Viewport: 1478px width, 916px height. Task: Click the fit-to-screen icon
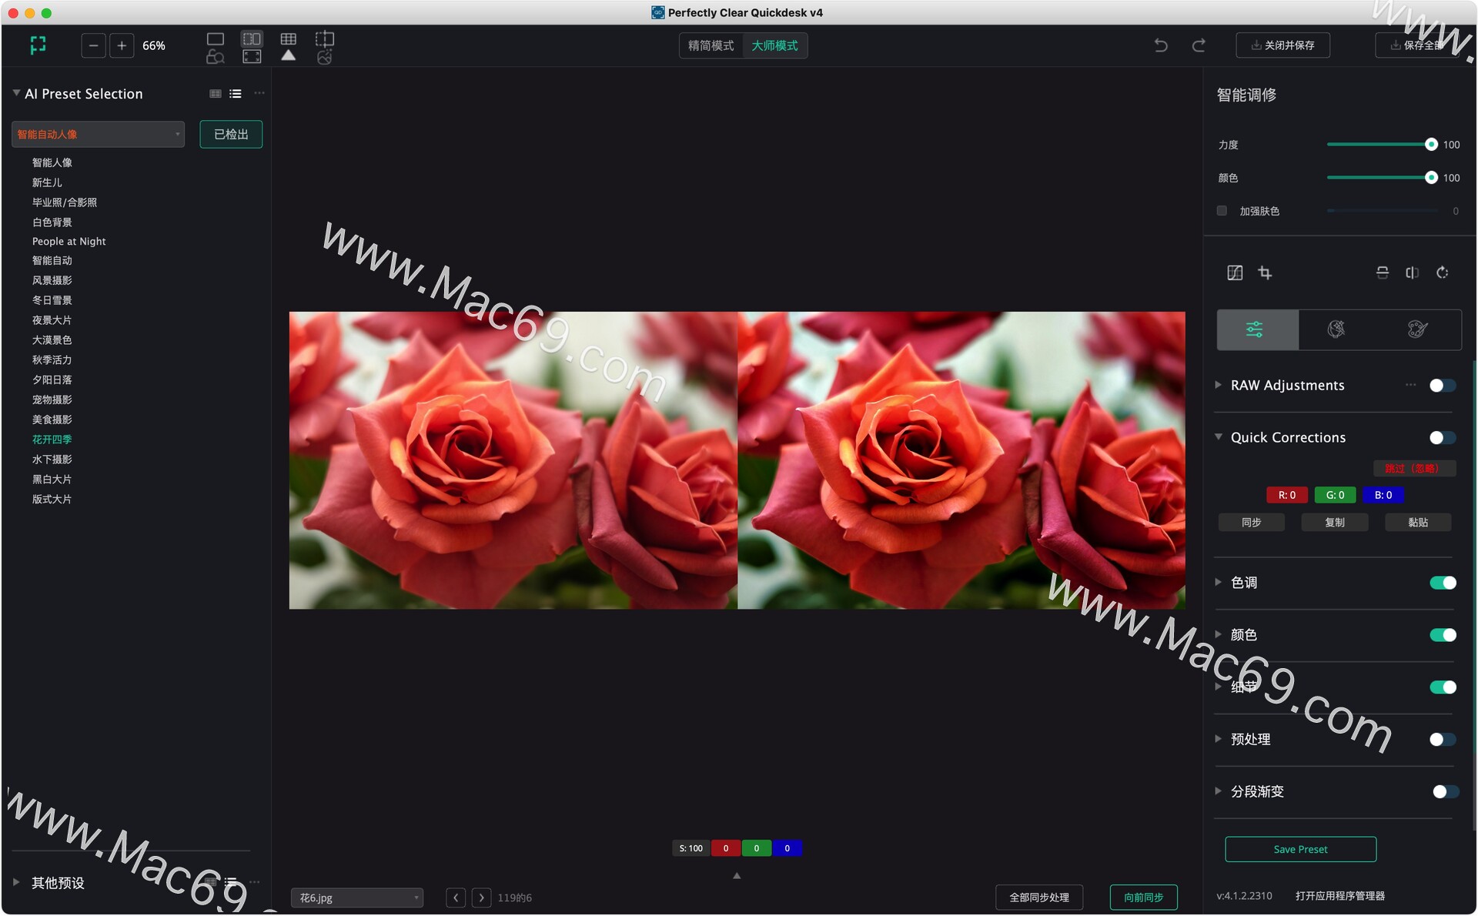point(252,57)
